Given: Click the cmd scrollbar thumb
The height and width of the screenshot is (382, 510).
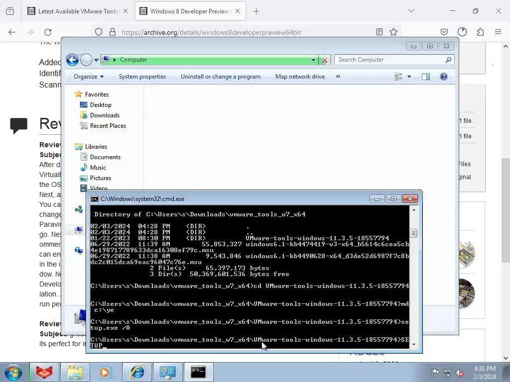Looking at the screenshot, I should [x=414, y=233].
